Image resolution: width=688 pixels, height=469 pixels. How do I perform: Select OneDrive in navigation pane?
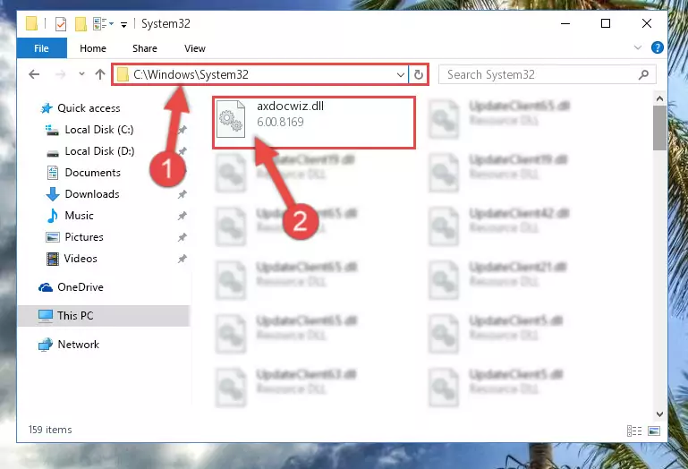[81, 287]
